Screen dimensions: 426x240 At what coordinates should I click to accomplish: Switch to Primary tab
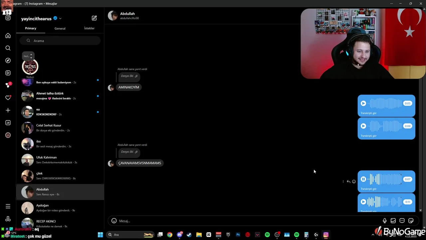tap(31, 28)
